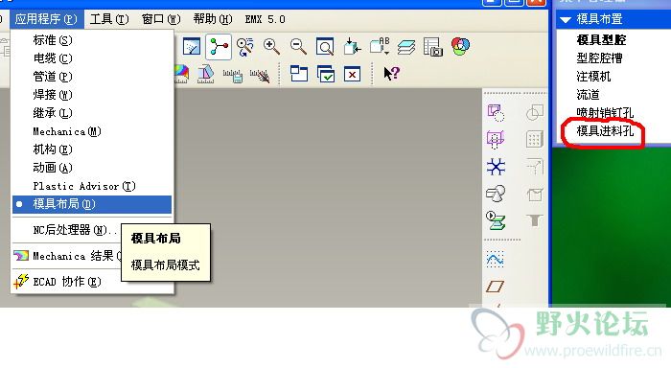
Task: Open the layers stack icon
Action: pos(405,46)
